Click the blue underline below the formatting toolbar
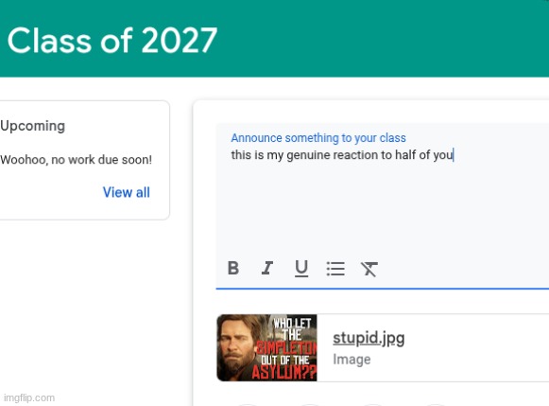 [383, 289]
